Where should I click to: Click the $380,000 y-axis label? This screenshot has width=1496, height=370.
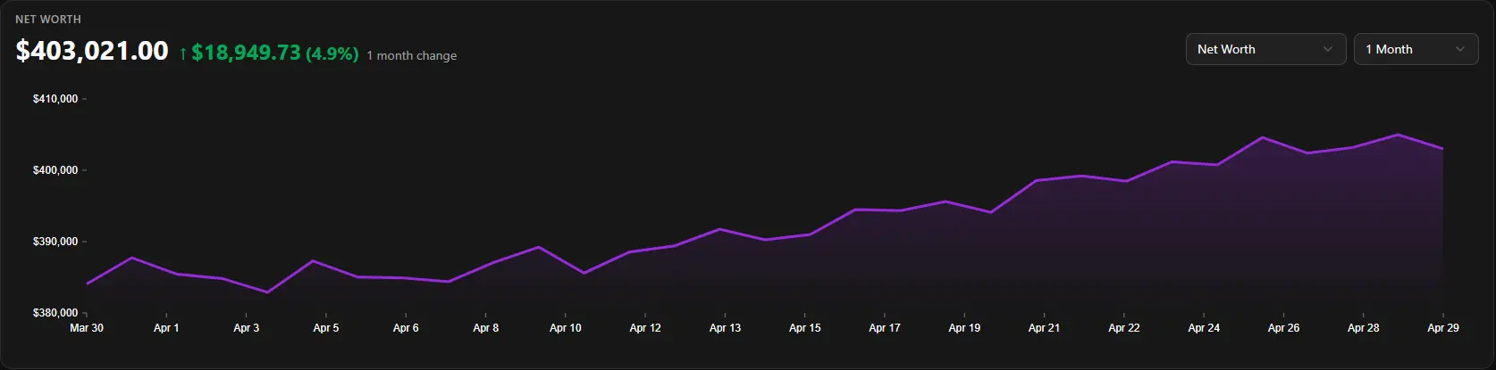(55, 313)
